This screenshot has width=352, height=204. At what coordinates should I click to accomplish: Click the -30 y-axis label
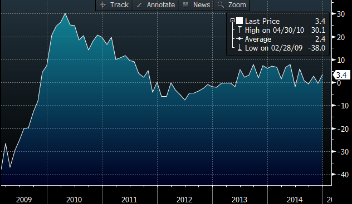343,152
